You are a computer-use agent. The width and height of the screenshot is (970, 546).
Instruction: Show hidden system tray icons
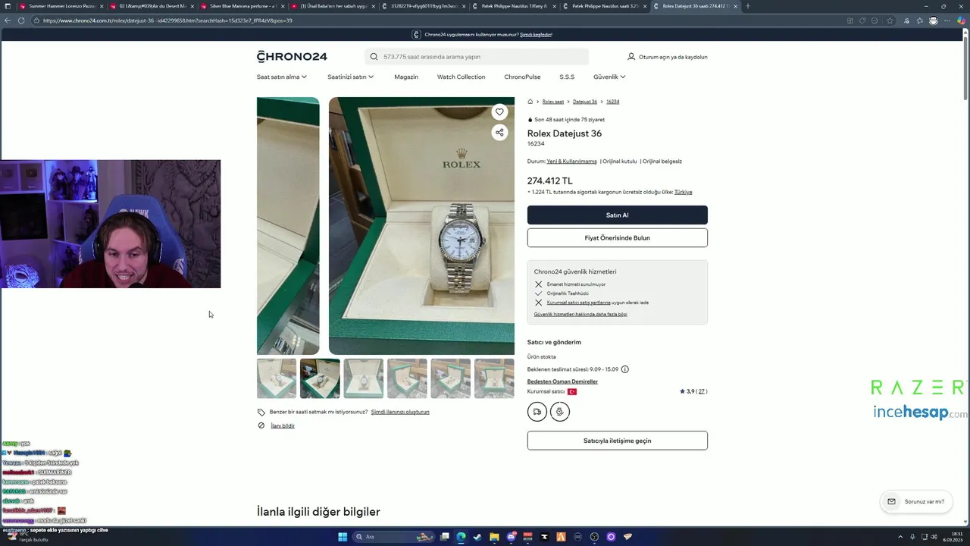point(900,537)
